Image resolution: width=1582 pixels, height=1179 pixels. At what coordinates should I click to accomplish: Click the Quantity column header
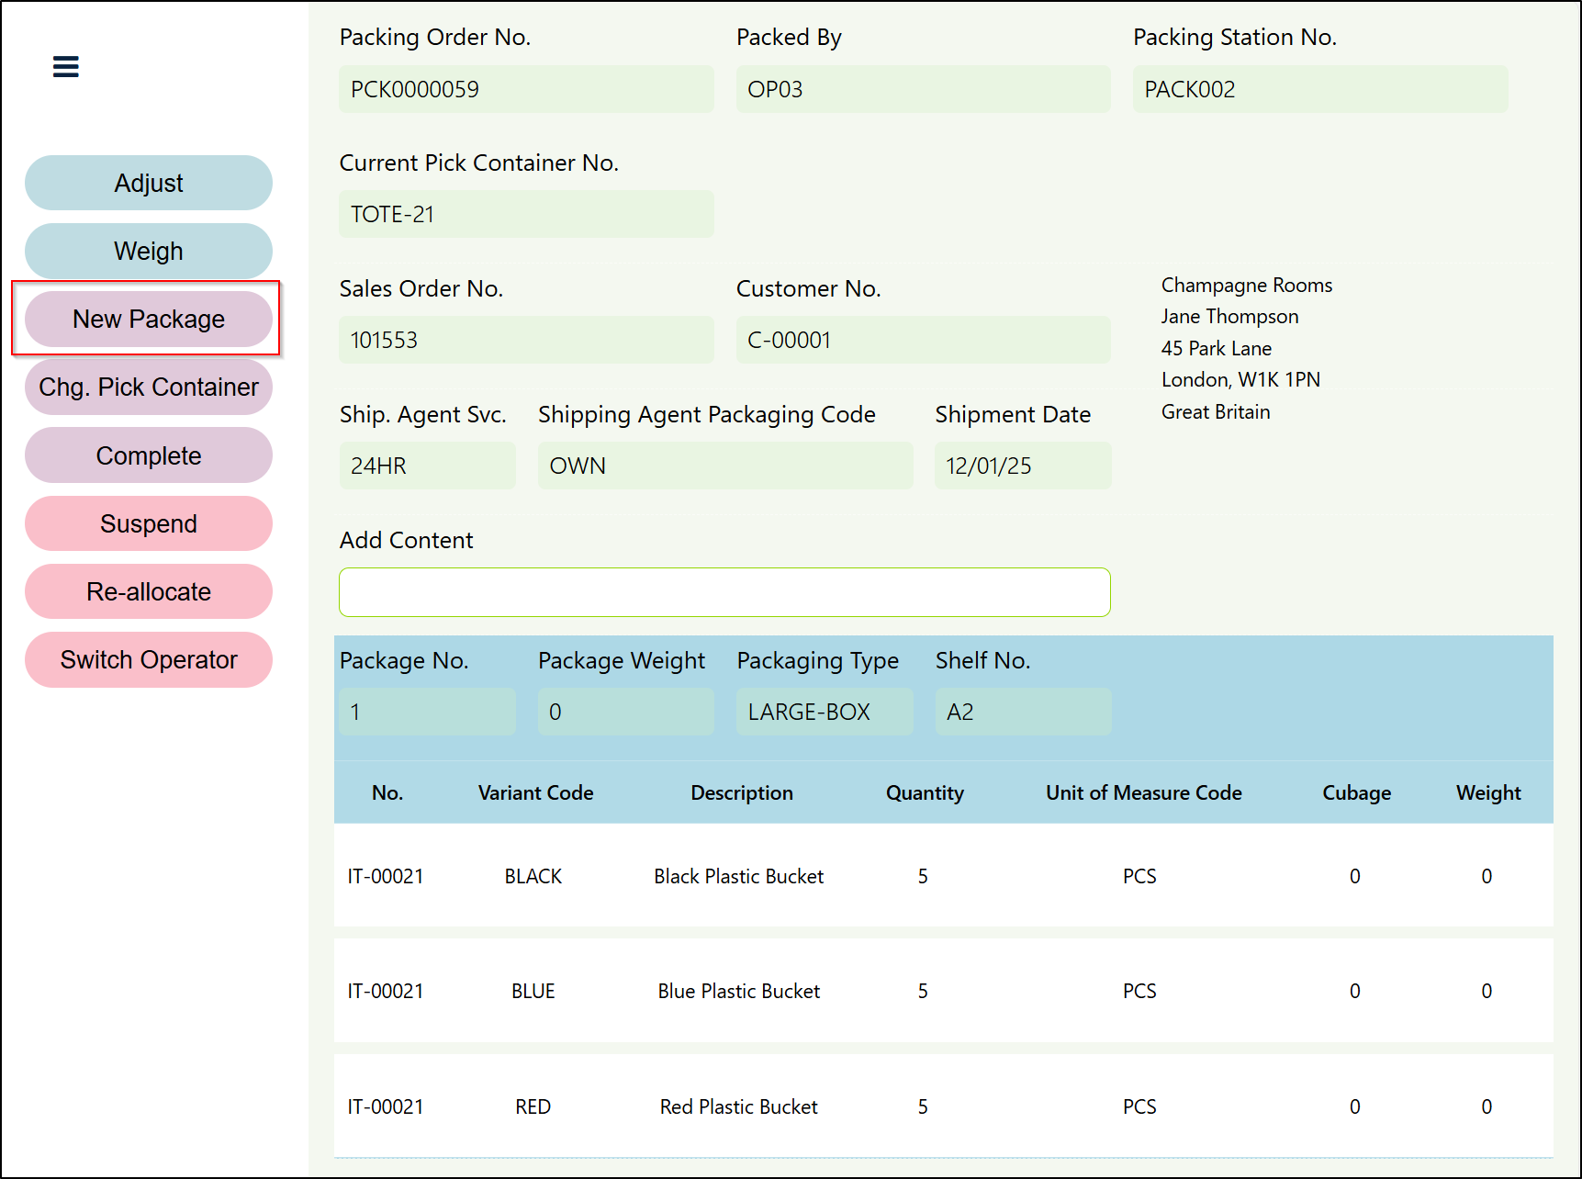[x=924, y=792]
